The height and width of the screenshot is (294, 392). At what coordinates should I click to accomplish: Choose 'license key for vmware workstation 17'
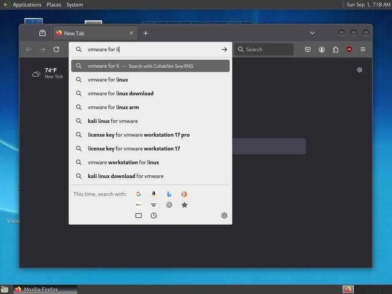[150, 149]
